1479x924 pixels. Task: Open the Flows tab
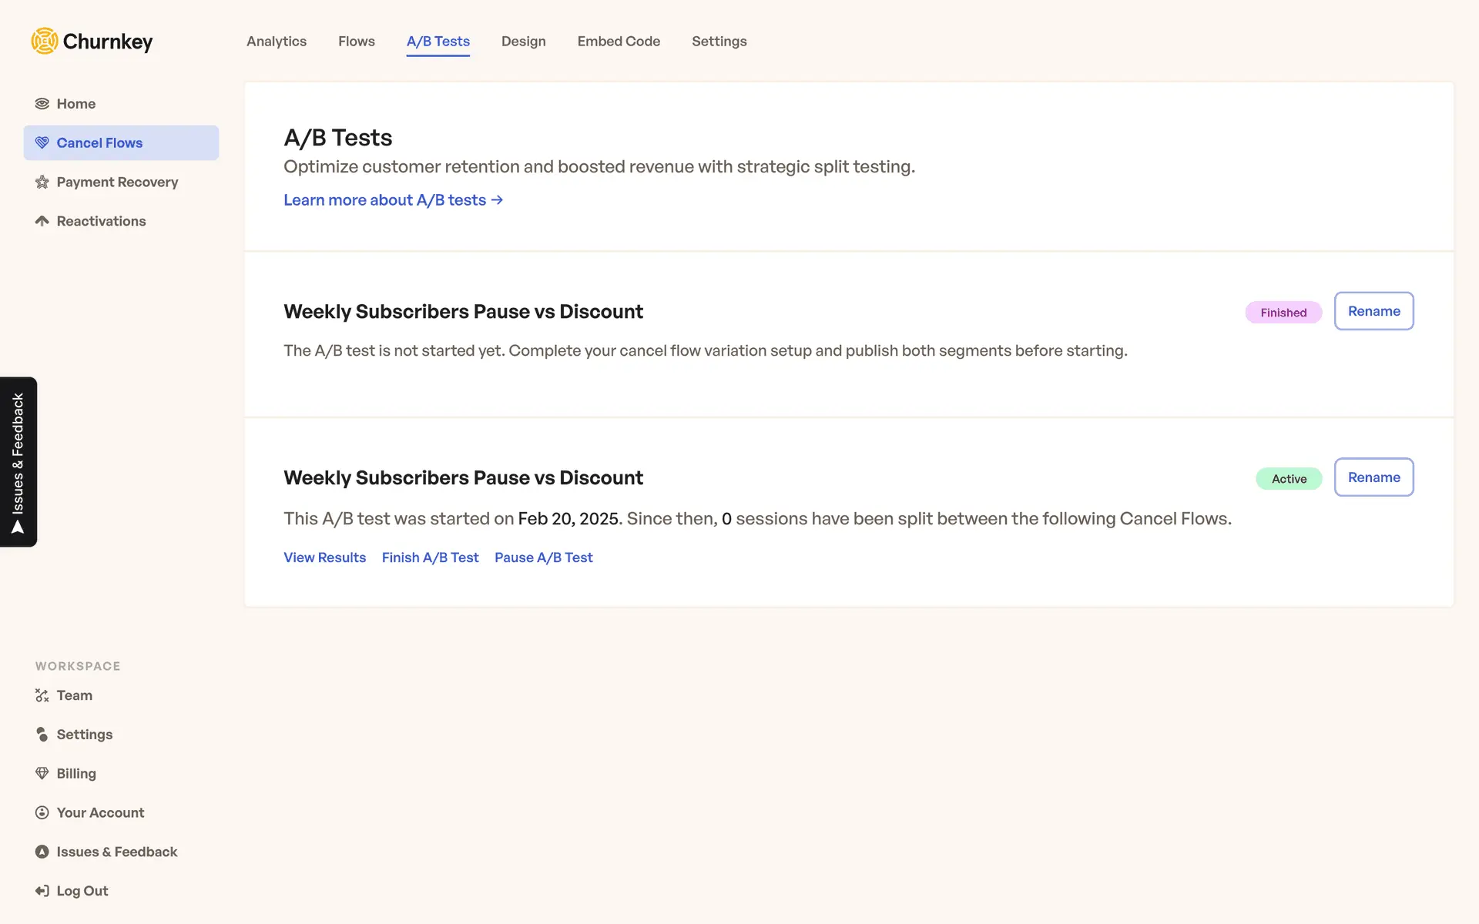pos(356,42)
